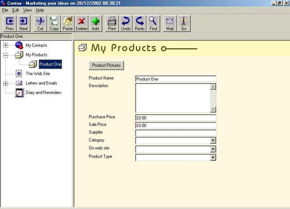Click the Letters and Emails envelope icon
The height and width of the screenshot is (209, 290).
[x=19, y=83]
